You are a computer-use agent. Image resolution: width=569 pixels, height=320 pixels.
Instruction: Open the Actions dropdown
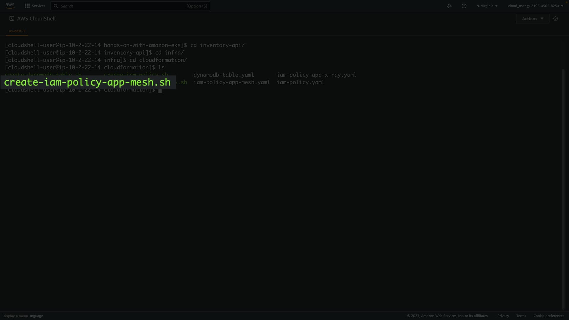(533, 19)
